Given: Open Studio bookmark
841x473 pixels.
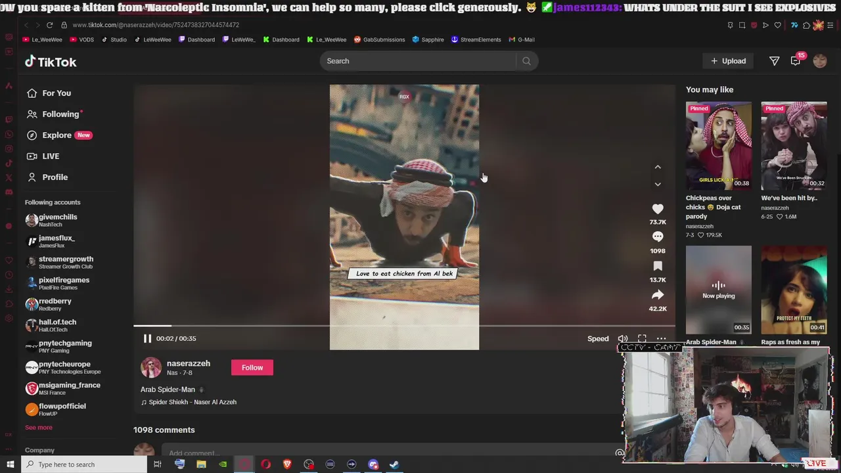Looking at the screenshot, I should [114, 39].
